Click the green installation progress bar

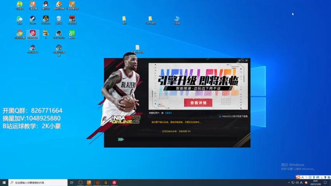(121, 139)
